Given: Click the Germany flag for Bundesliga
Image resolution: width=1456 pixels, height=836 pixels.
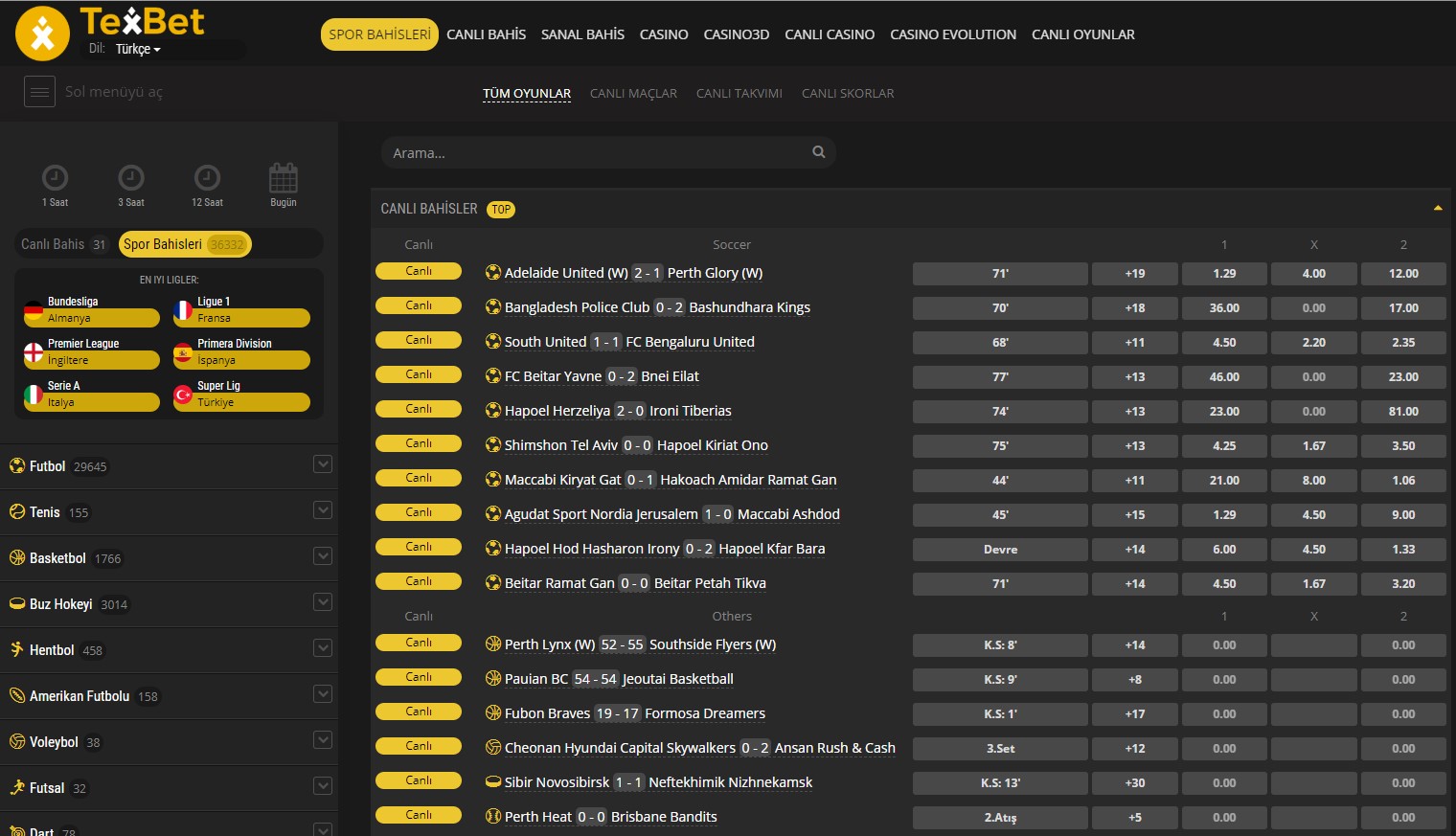Looking at the screenshot, I should click(x=34, y=310).
